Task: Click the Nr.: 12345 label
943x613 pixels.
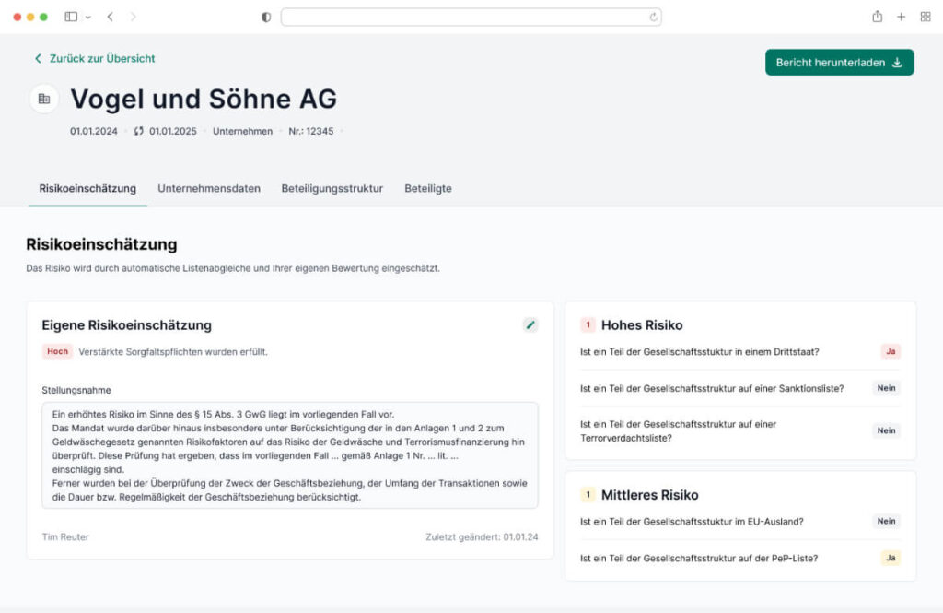Action: 311,131
